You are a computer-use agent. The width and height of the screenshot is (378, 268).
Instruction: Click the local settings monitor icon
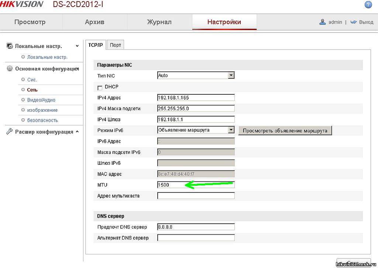[x=10, y=46]
